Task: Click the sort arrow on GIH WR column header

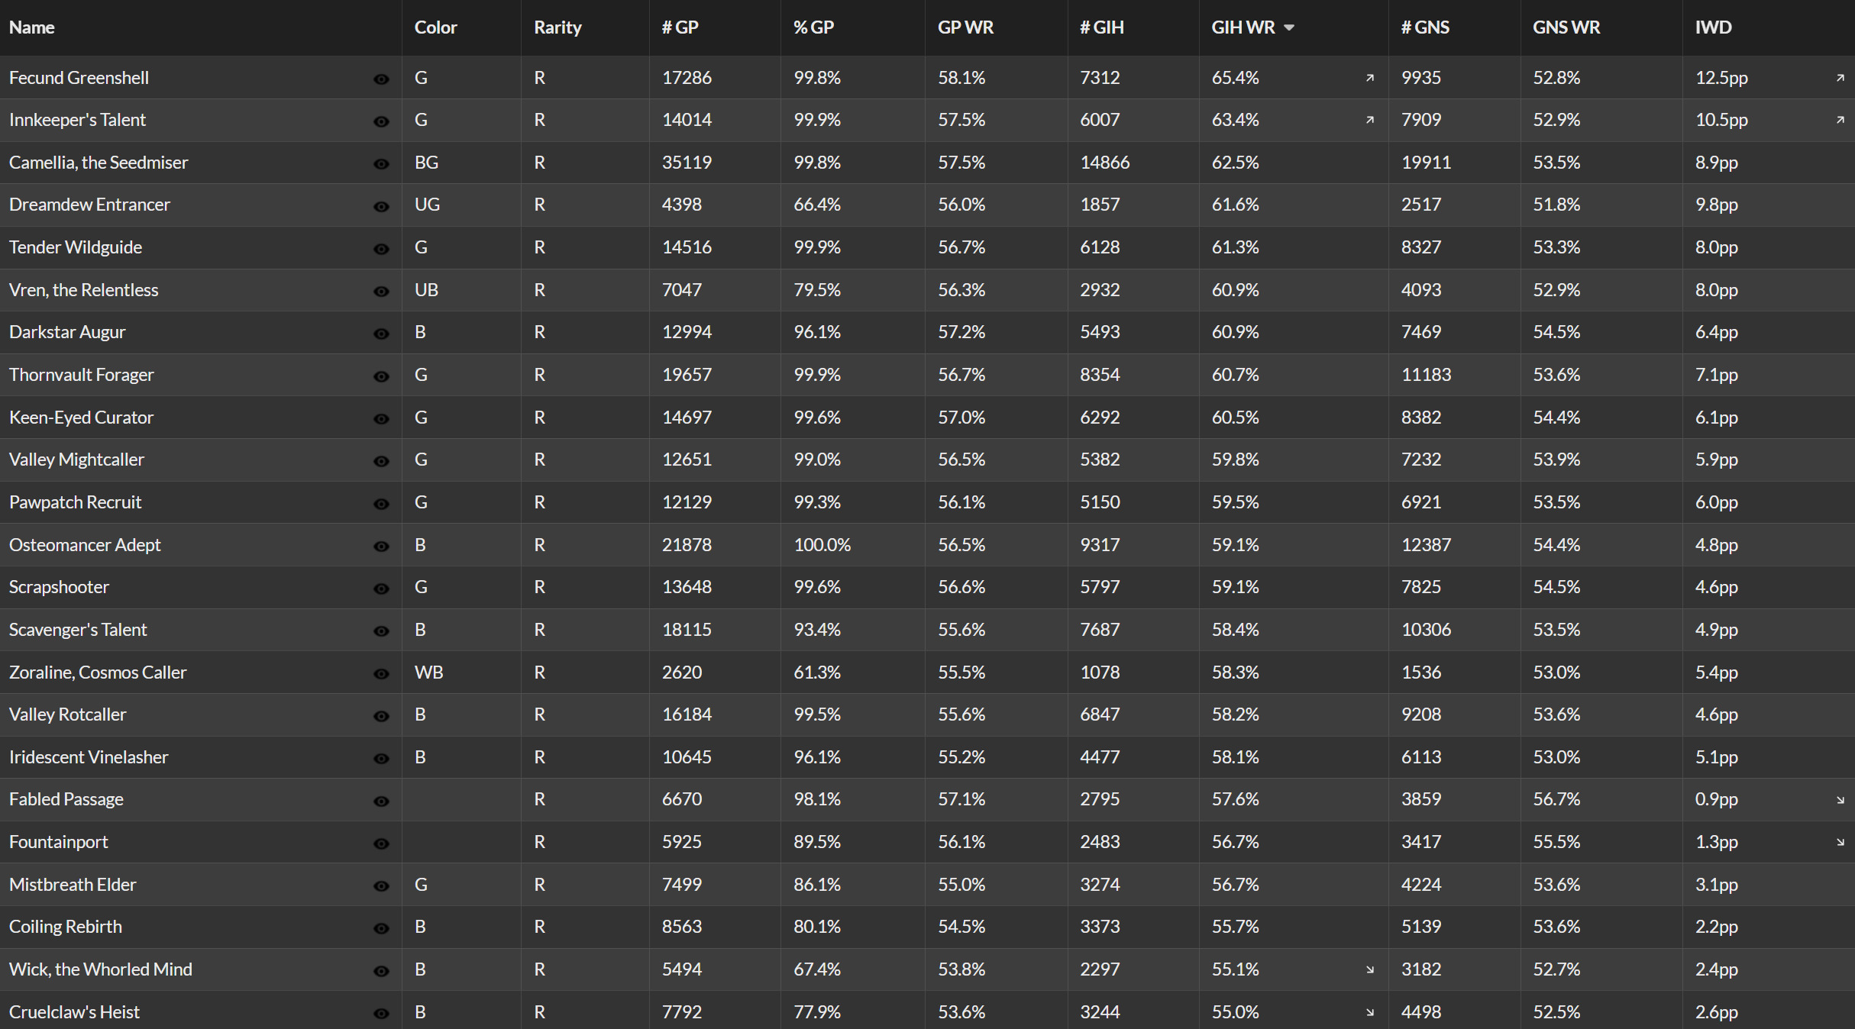Action: coord(1289,27)
